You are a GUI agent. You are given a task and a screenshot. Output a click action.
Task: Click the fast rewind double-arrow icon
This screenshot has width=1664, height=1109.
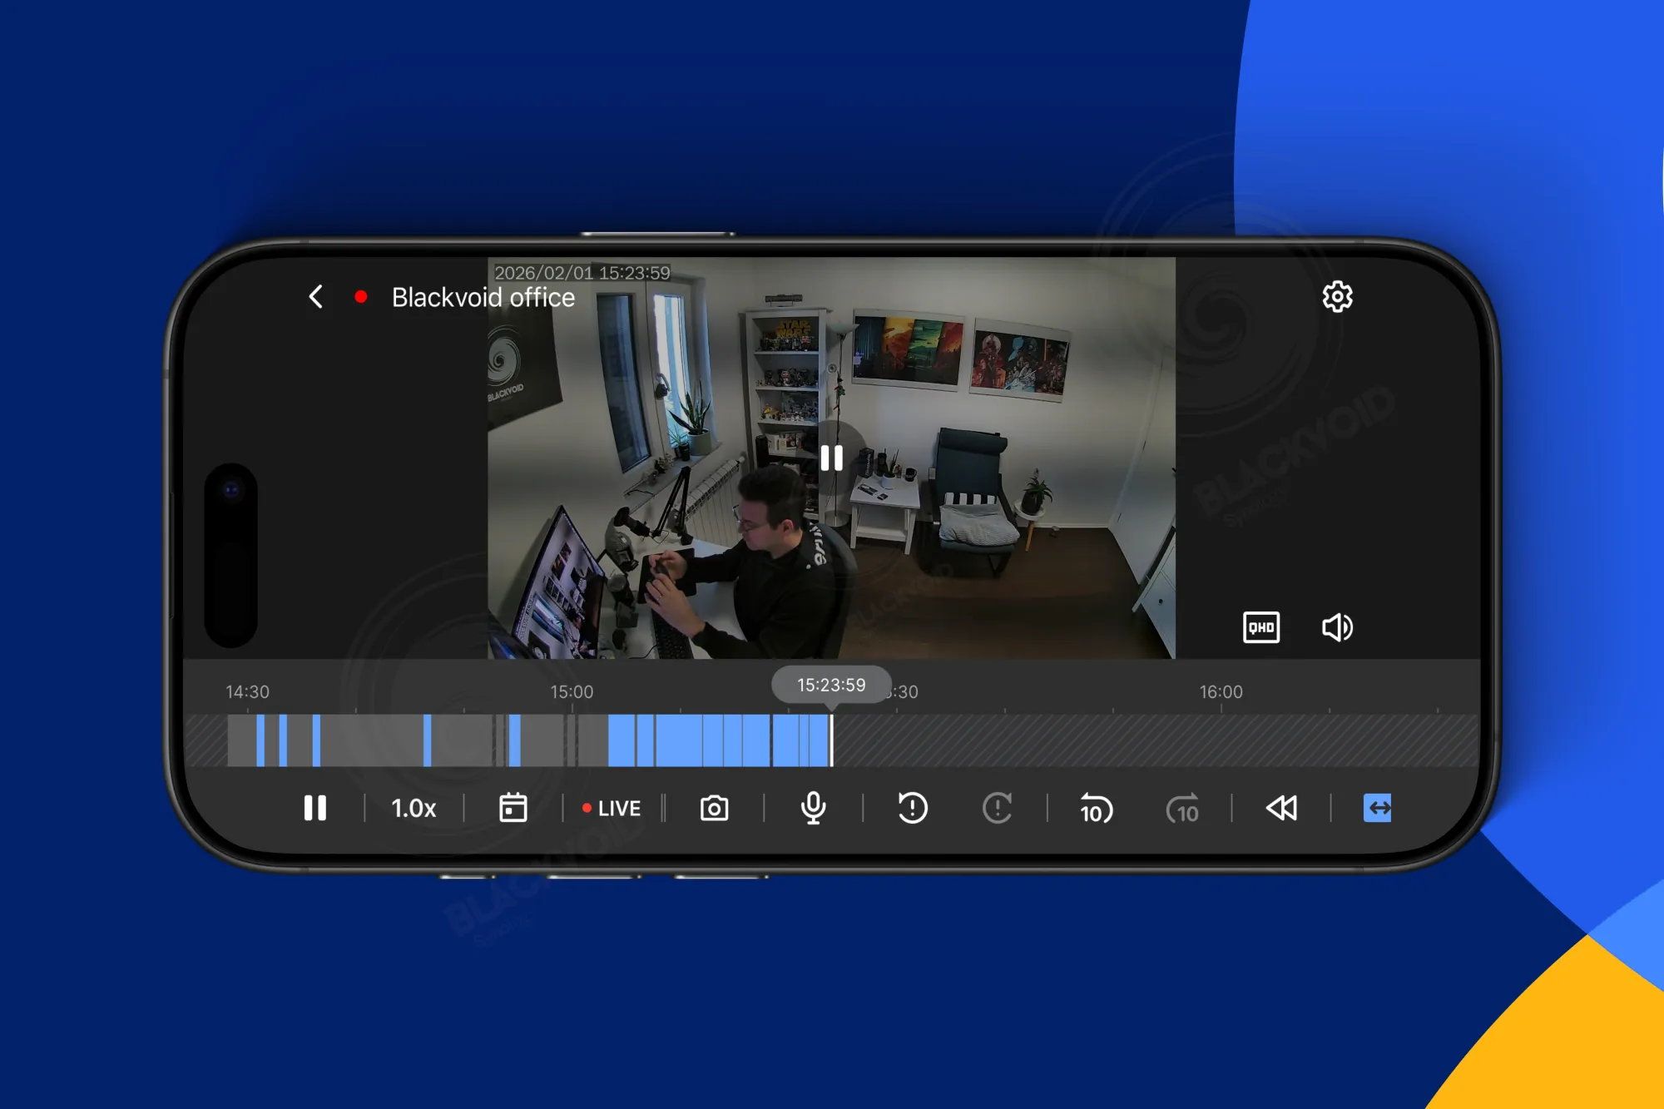click(x=1281, y=808)
